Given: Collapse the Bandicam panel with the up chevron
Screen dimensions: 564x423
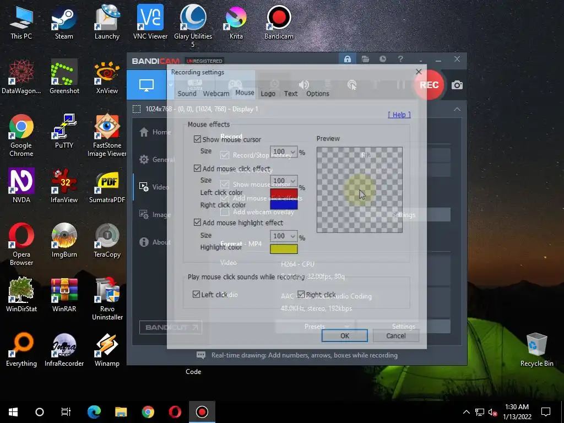Looking at the screenshot, I should tap(457, 109).
